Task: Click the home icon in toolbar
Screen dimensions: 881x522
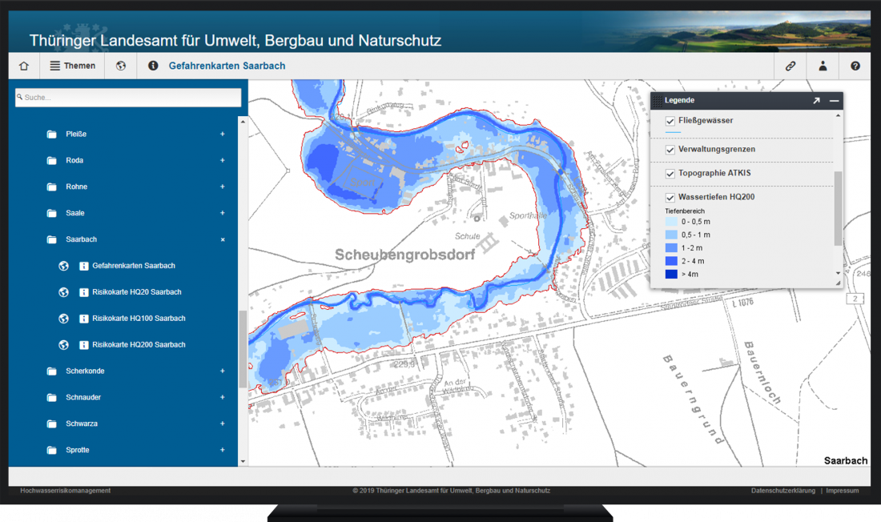Action: 24,66
